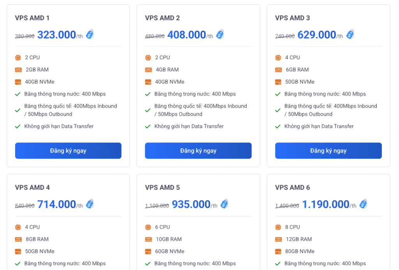Click the NVMe storage icon in VPS AMD 5
The height and width of the screenshot is (270, 399).
point(148,251)
